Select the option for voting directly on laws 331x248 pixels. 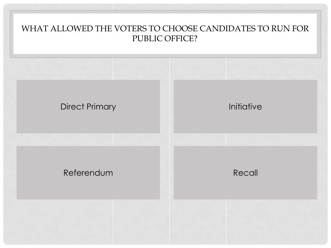[88, 173]
